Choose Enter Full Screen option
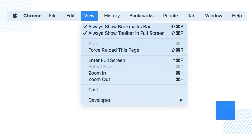This screenshot has height=134, width=252. (x=134, y=60)
